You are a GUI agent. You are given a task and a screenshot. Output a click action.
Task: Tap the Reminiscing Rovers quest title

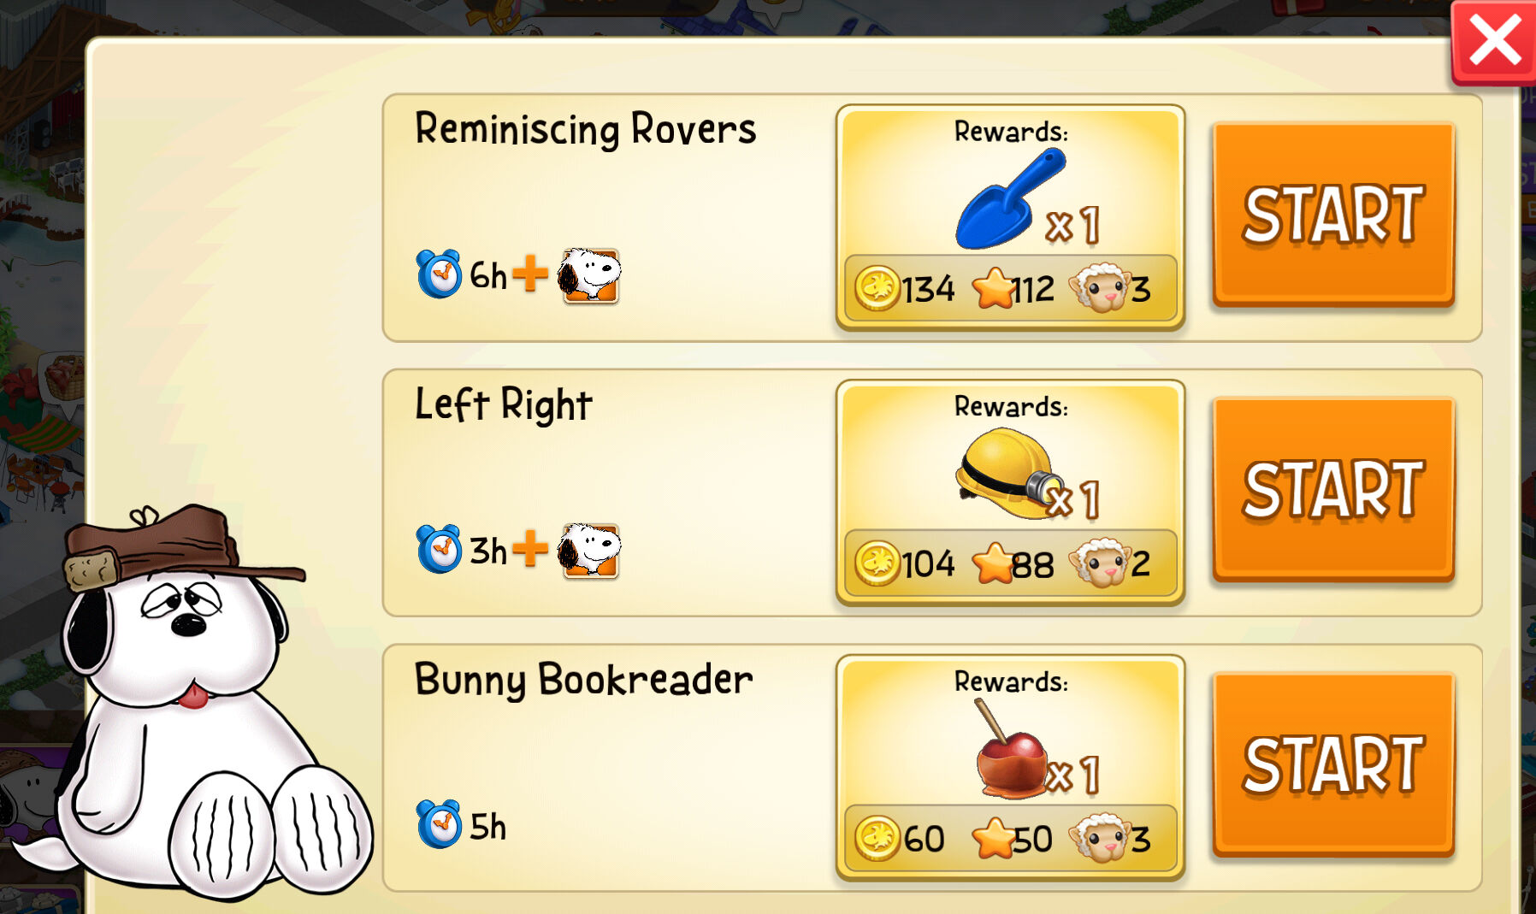[x=586, y=129]
